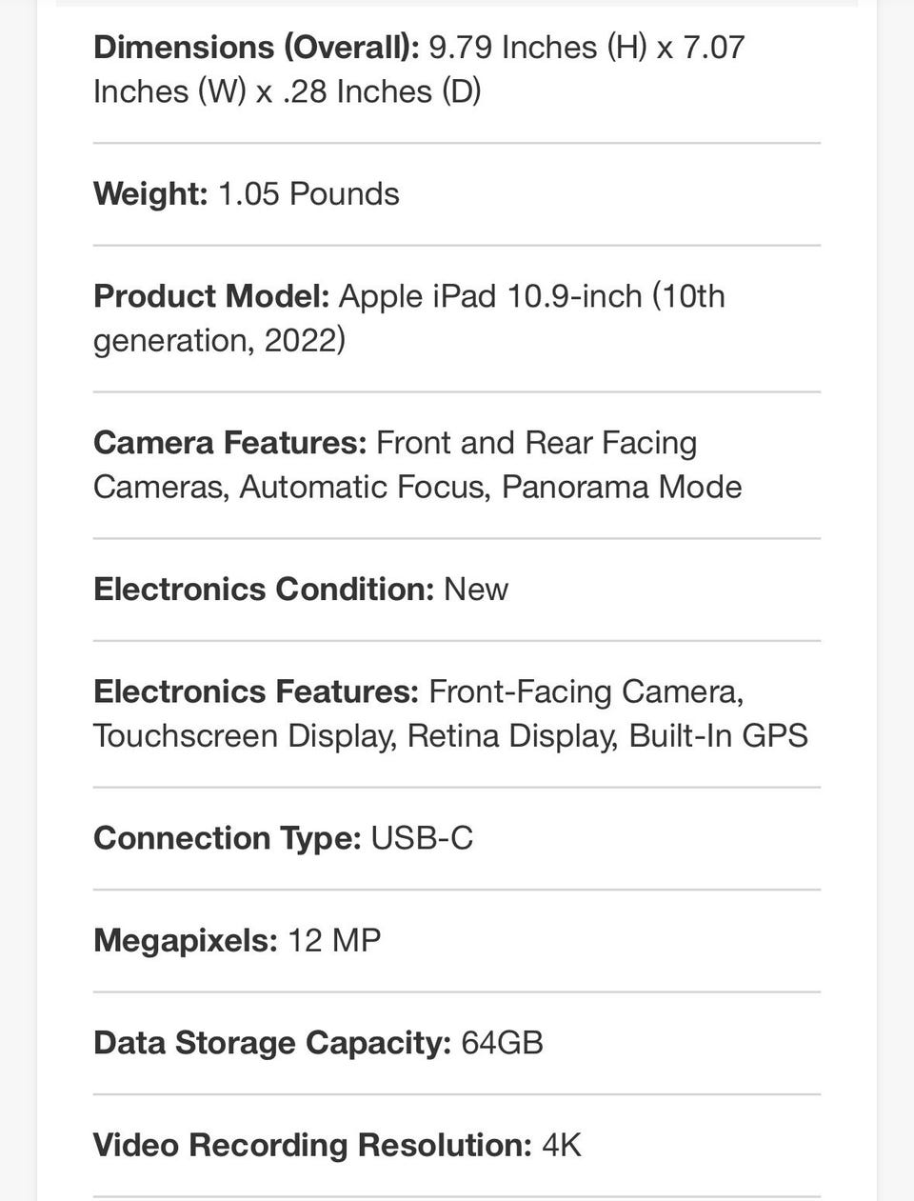Select the "12 MP" megapixels value
The image size is (914, 1201).
coord(334,941)
